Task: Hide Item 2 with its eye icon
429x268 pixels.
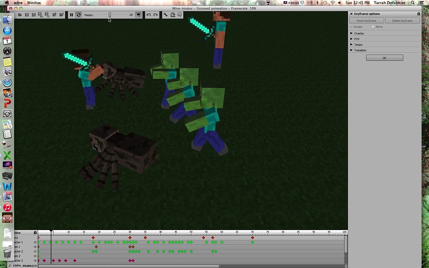Action: click(35, 256)
